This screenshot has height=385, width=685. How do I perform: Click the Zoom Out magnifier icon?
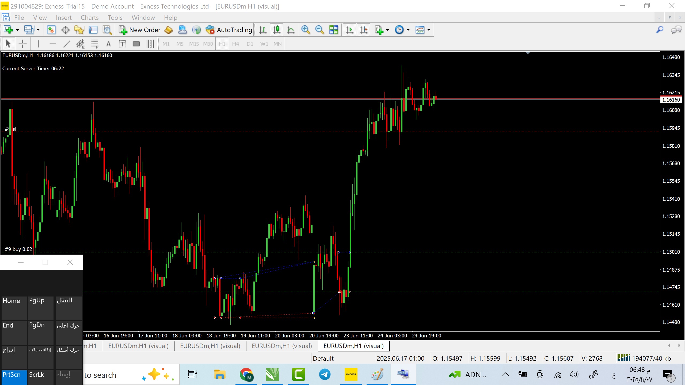pyautogui.click(x=319, y=30)
